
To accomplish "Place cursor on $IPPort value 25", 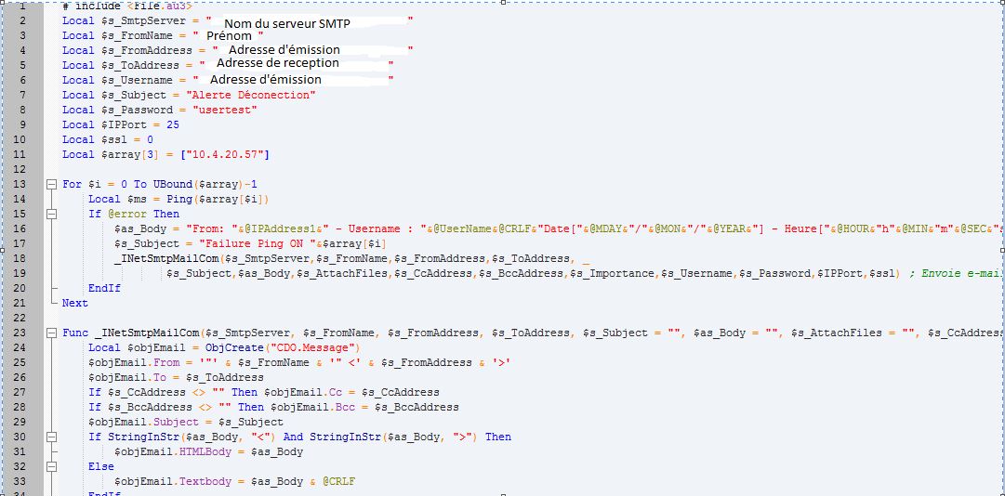I will point(173,124).
